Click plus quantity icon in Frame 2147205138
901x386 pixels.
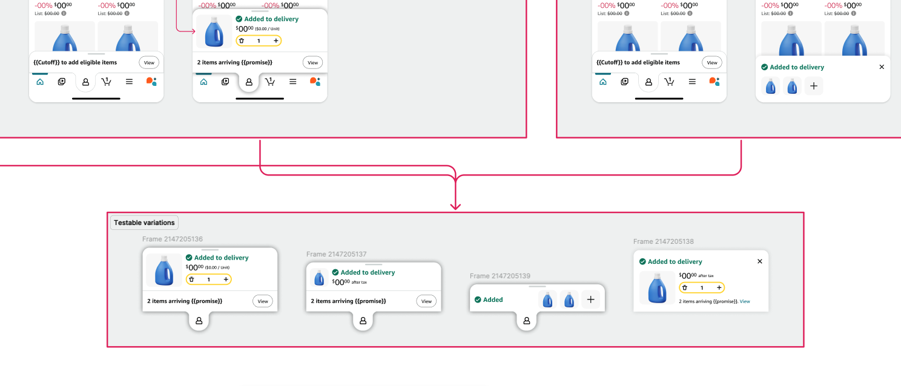pyautogui.click(x=719, y=287)
